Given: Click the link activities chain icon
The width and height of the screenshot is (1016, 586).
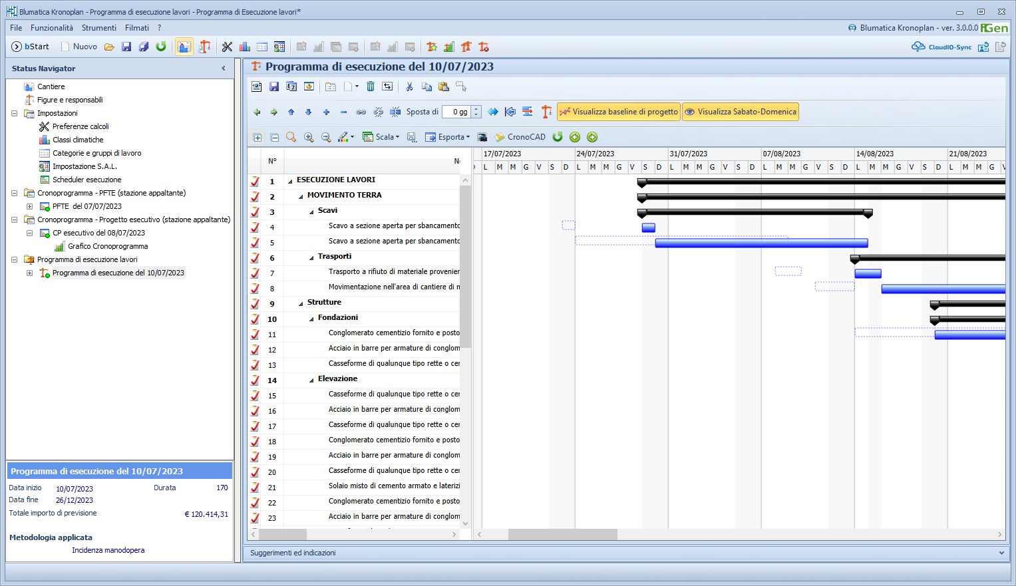Looking at the screenshot, I should (x=361, y=112).
